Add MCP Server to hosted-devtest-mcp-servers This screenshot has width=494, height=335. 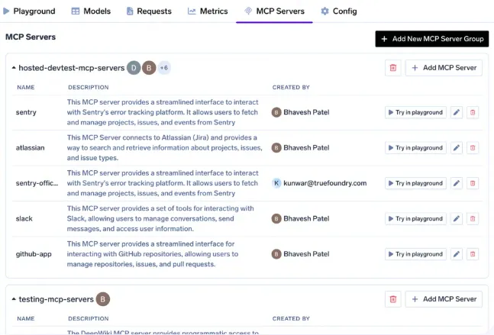(444, 68)
